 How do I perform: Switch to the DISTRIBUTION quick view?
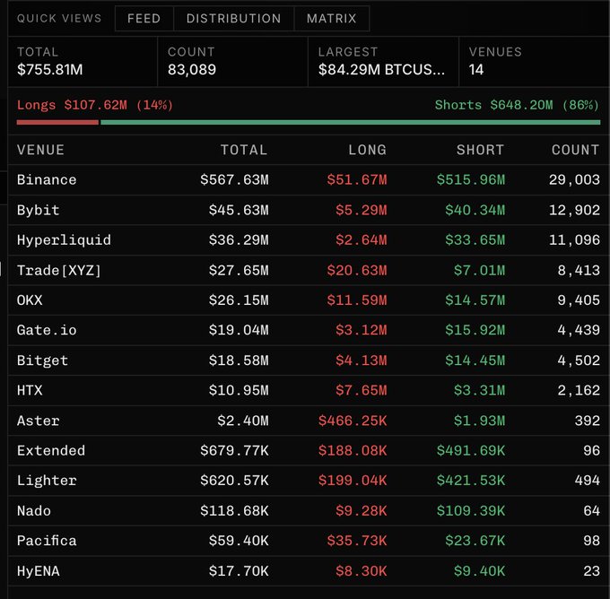click(x=233, y=18)
